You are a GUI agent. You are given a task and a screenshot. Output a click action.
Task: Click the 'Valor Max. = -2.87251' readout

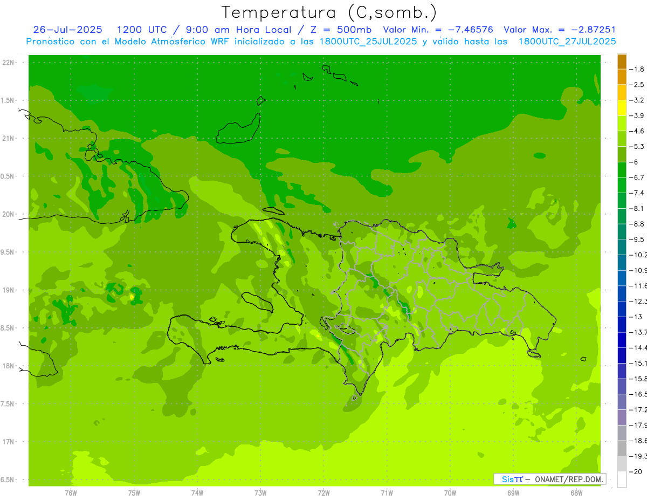click(x=559, y=30)
